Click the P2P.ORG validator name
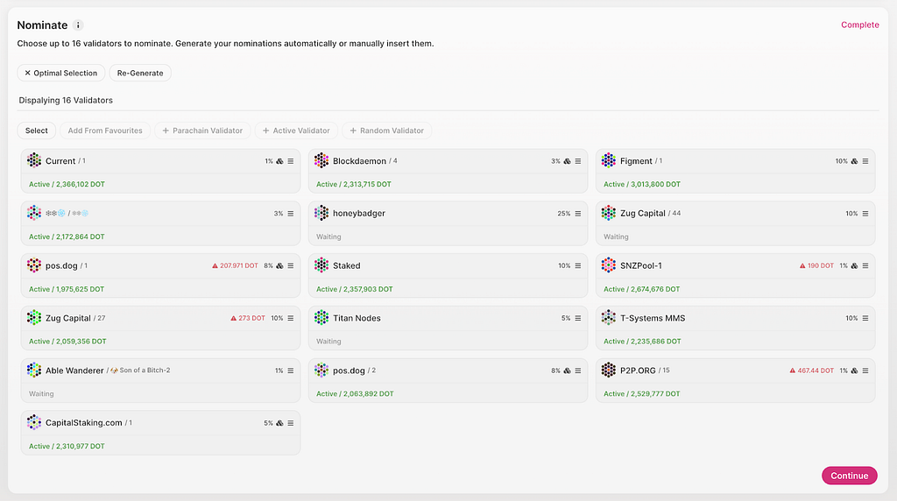 coord(638,370)
